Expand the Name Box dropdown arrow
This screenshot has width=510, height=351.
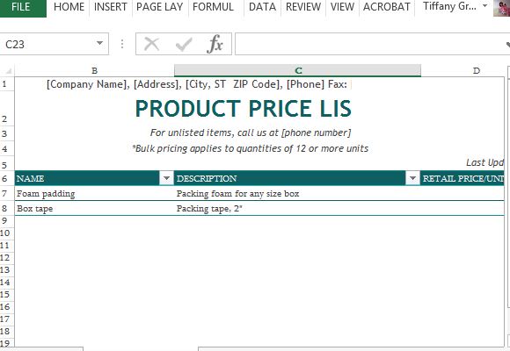[100, 44]
